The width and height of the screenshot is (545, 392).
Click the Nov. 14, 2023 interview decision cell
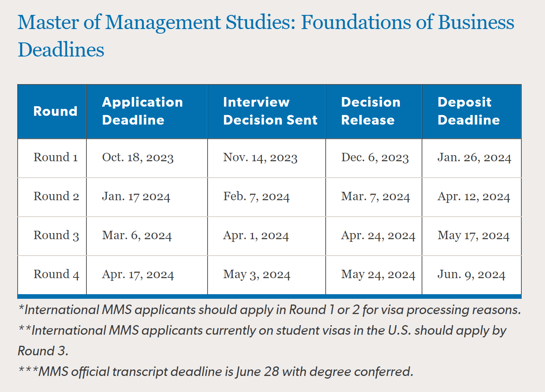(260, 157)
